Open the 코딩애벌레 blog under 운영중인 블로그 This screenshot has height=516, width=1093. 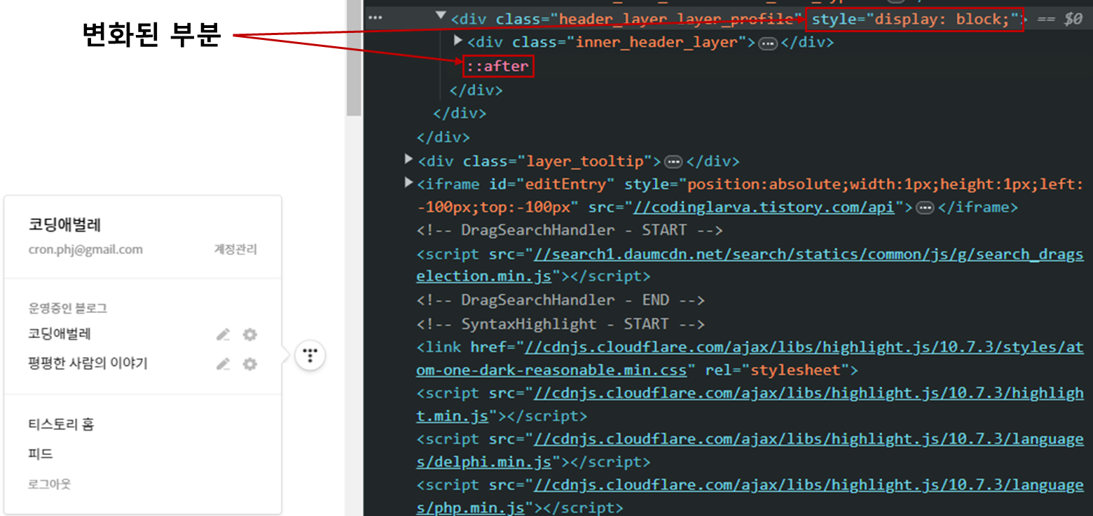[60, 334]
